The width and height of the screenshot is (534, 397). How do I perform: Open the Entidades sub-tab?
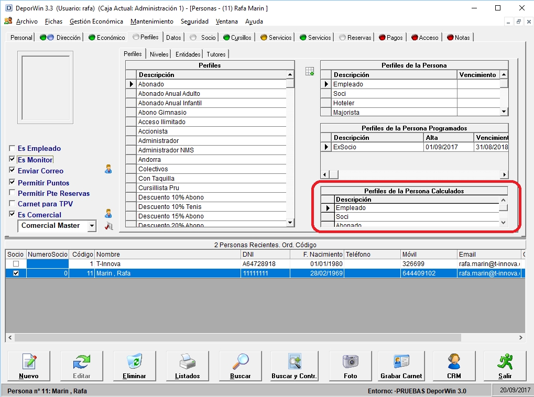[x=188, y=54]
